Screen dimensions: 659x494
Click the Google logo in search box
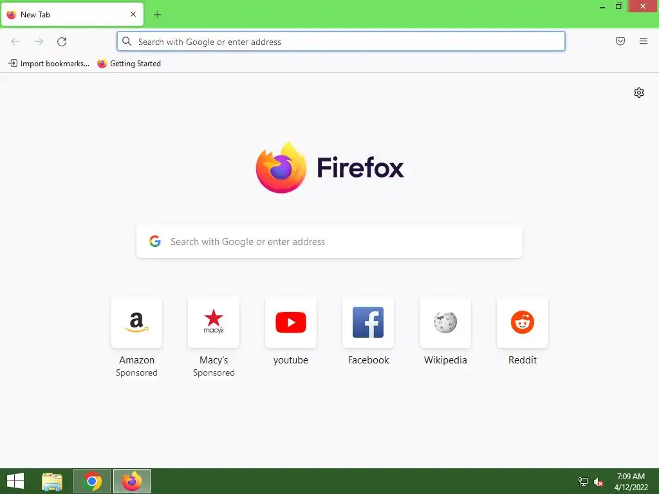tap(155, 241)
